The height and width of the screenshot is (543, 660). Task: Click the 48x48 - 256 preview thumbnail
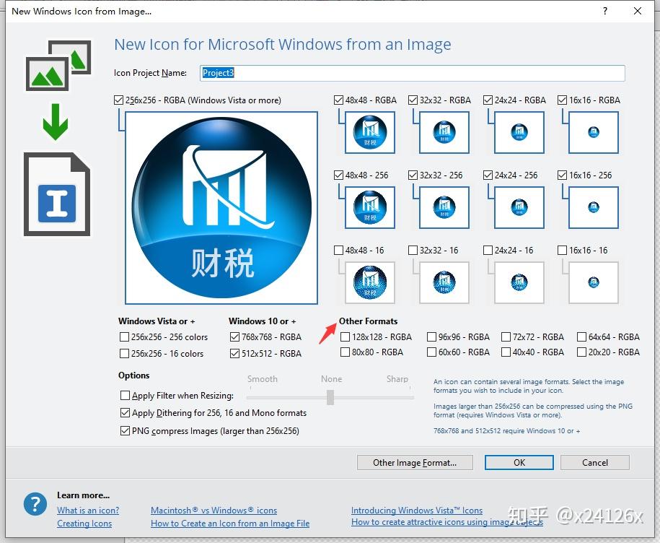[x=370, y=207]
